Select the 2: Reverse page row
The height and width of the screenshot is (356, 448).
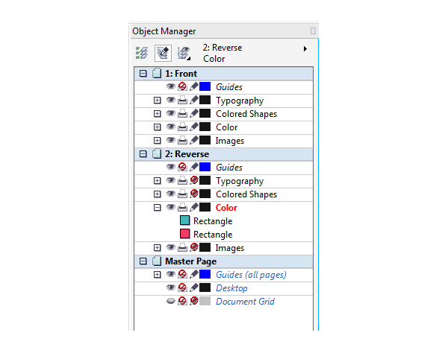point(224,154)
